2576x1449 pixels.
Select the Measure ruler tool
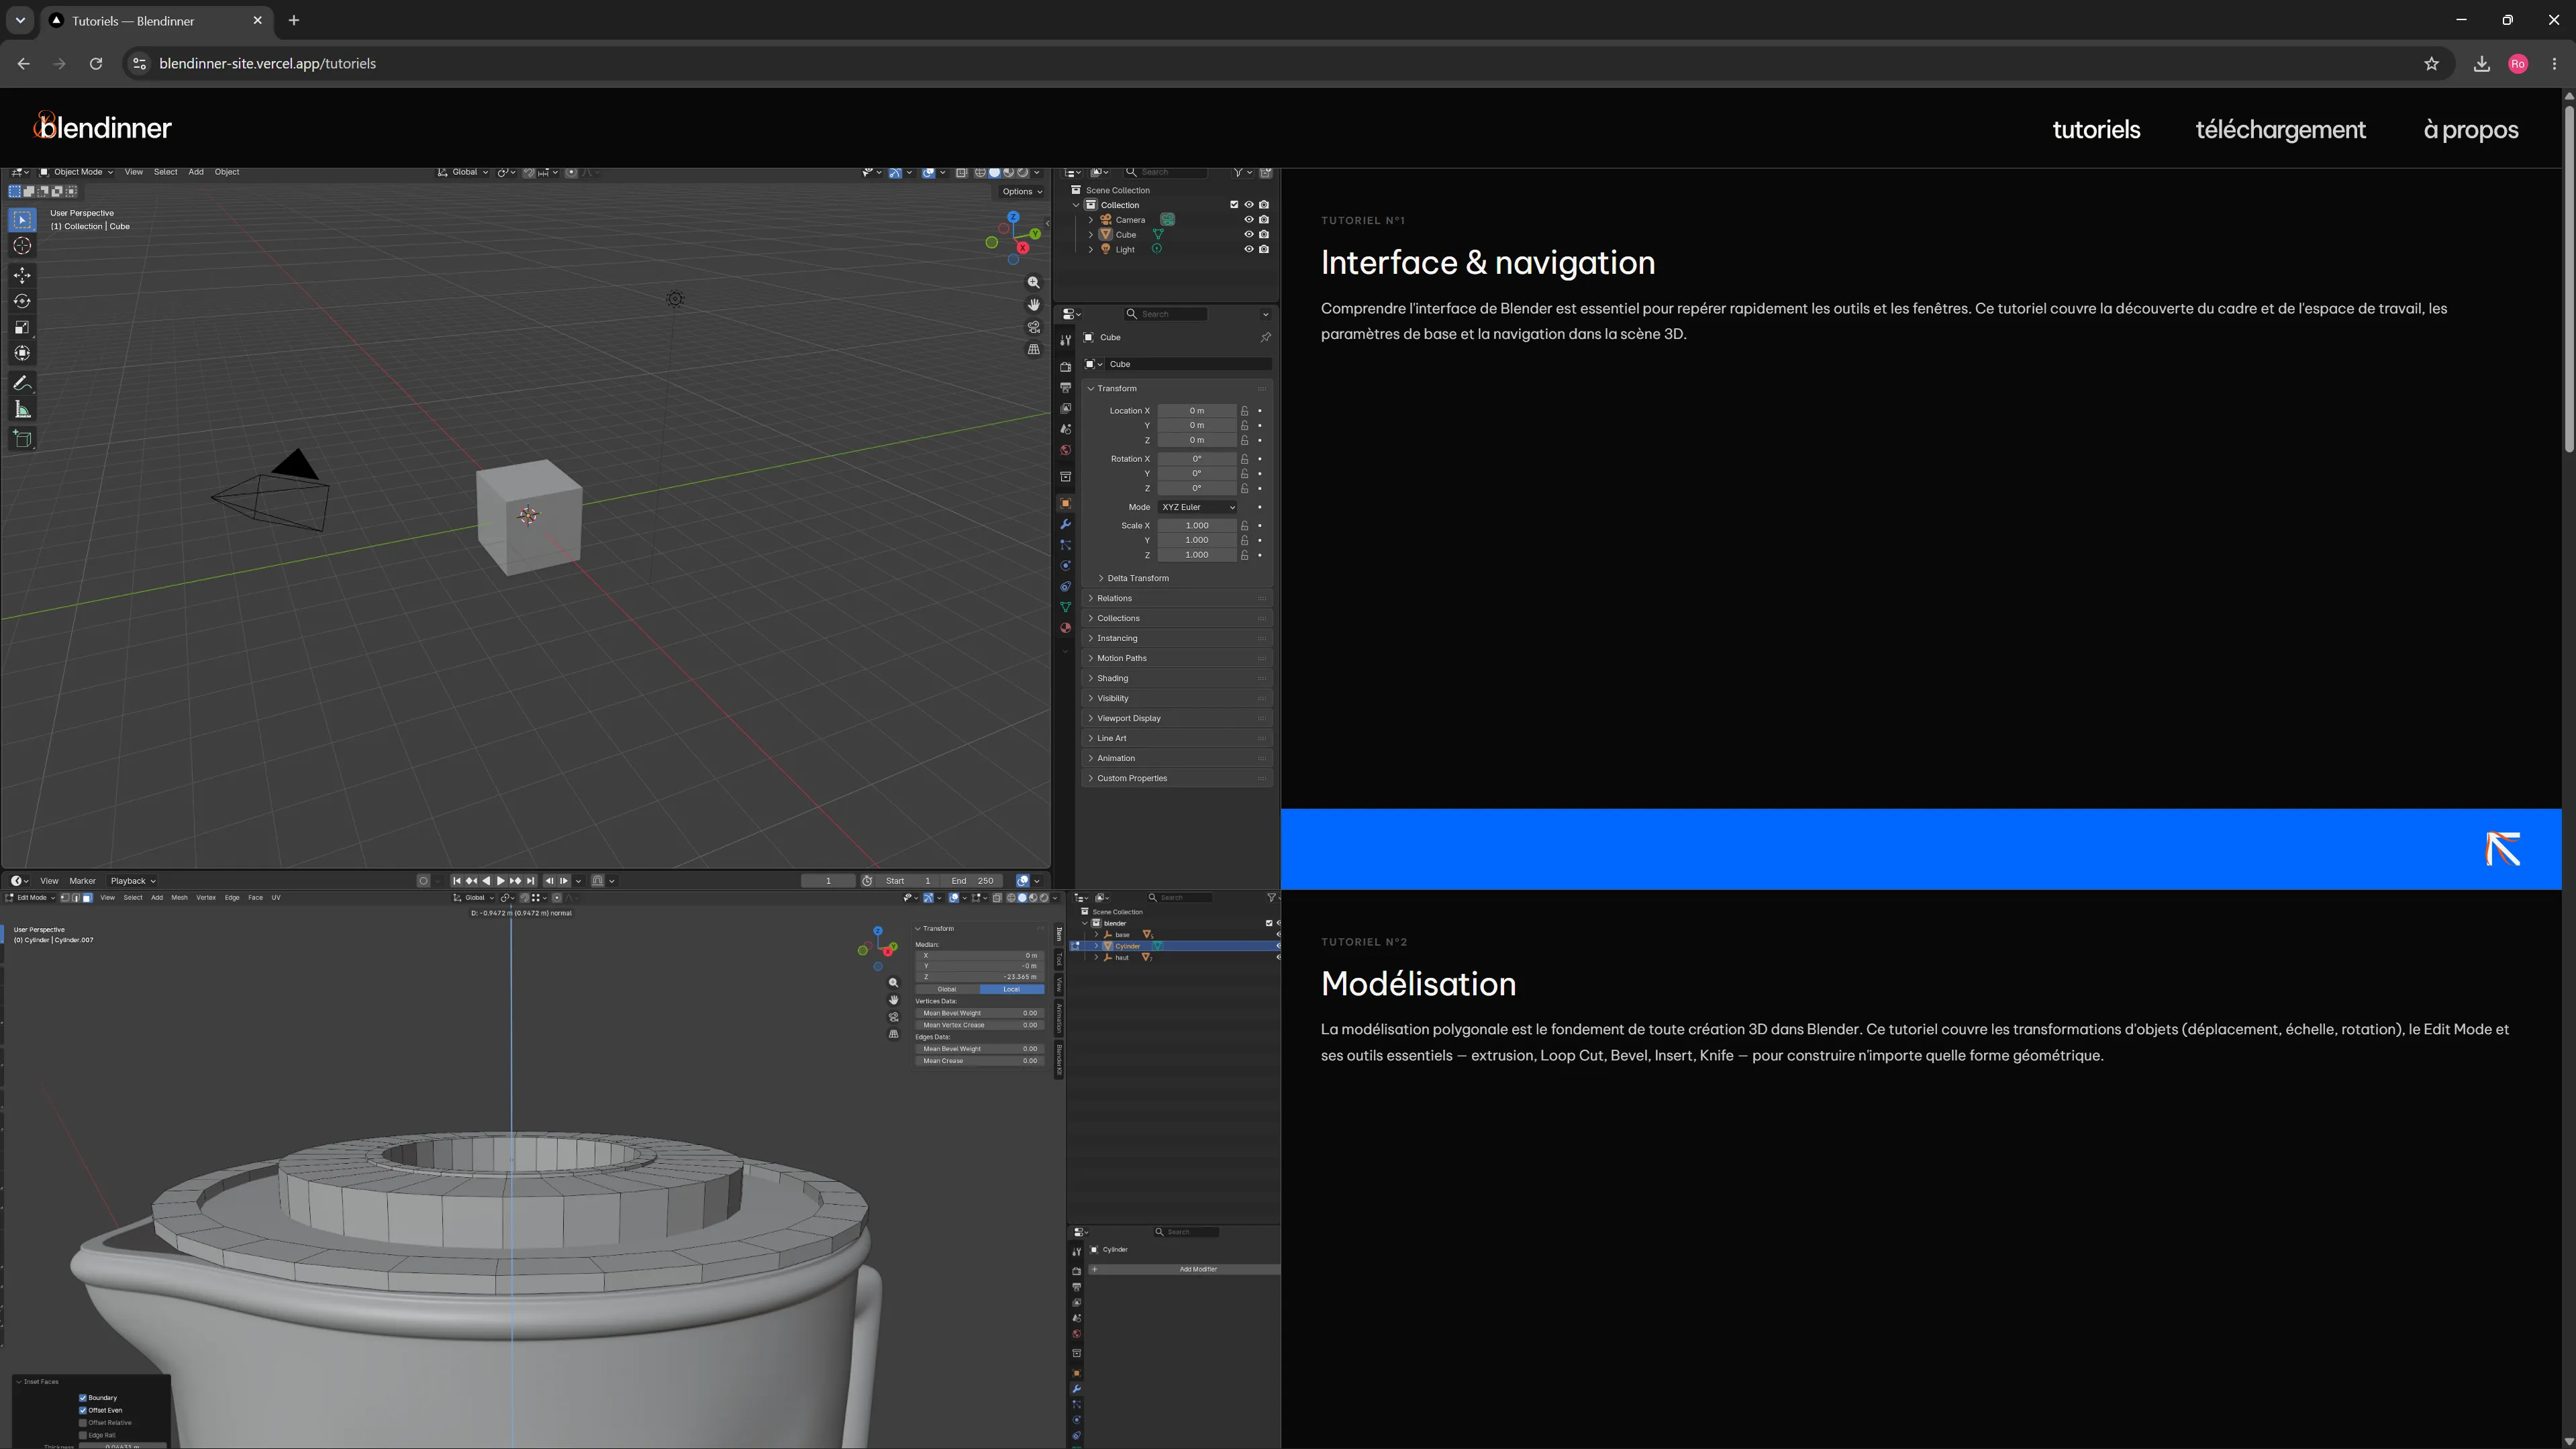point(22,409)
